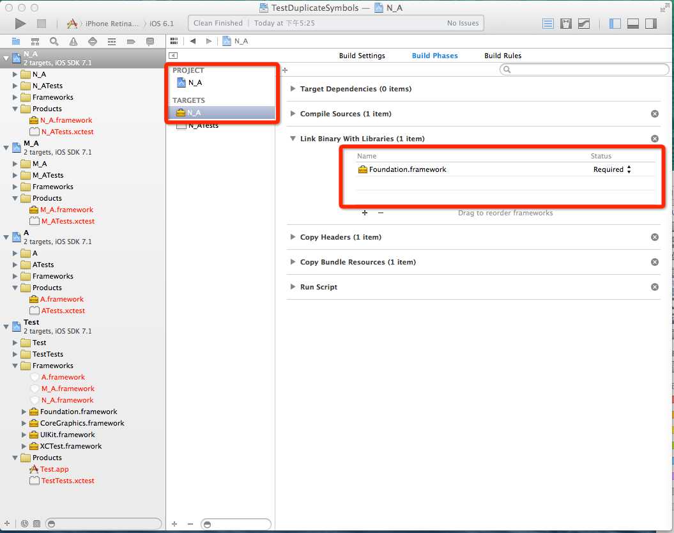Add a library with the plus button
Screen dimensions: 674x533
tap(365, 212)
